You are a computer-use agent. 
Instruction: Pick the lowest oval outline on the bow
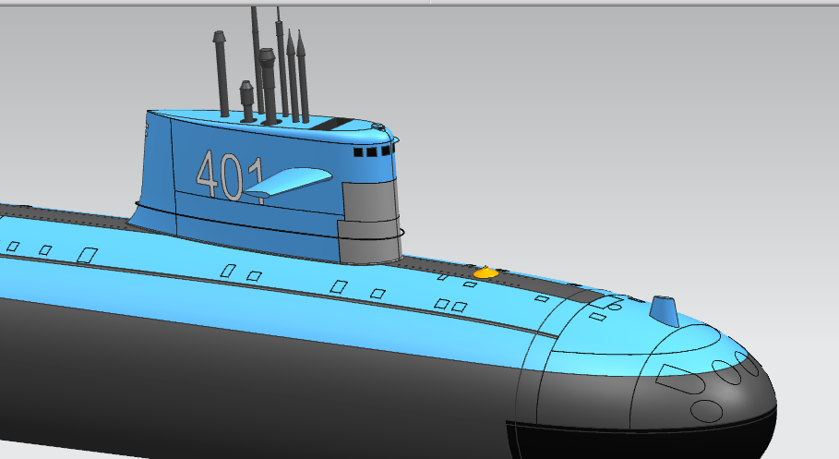point(706,411)
